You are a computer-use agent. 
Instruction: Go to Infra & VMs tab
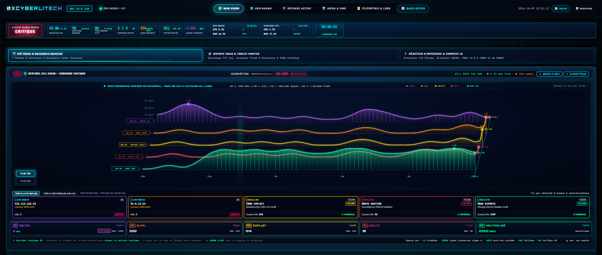(x=334, y=8)
